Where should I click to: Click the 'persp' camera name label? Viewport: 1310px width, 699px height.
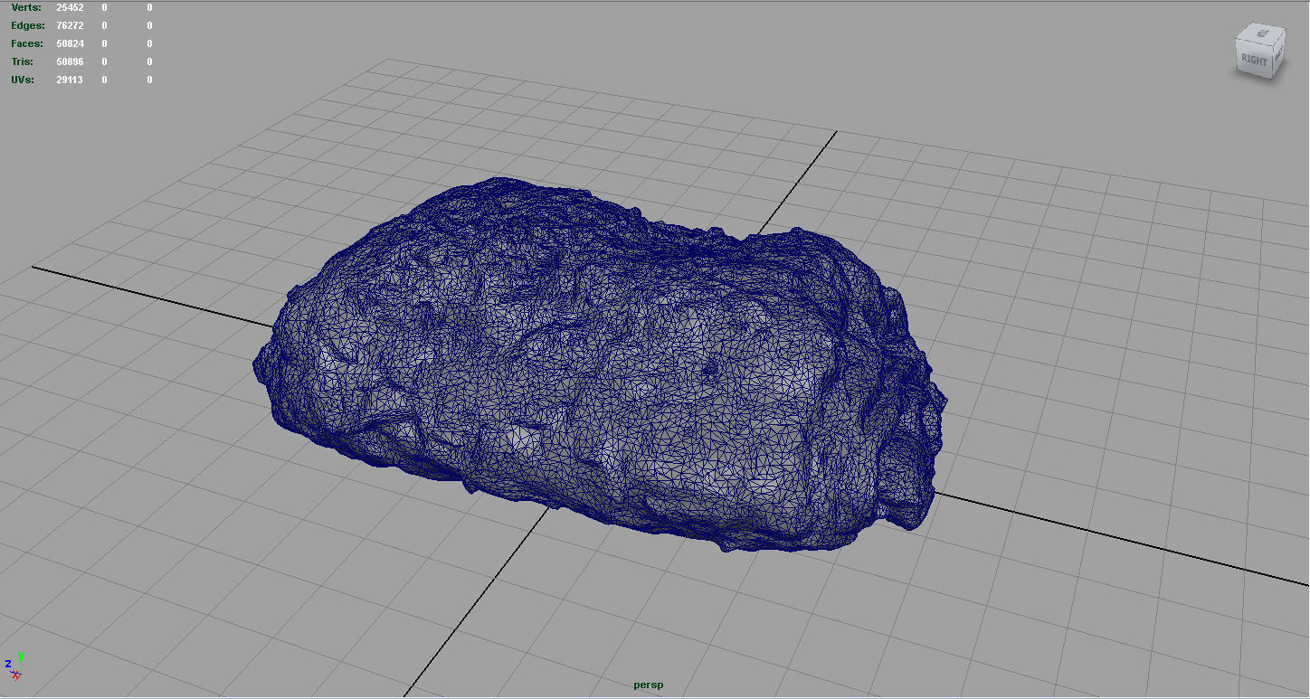point(648,685)
